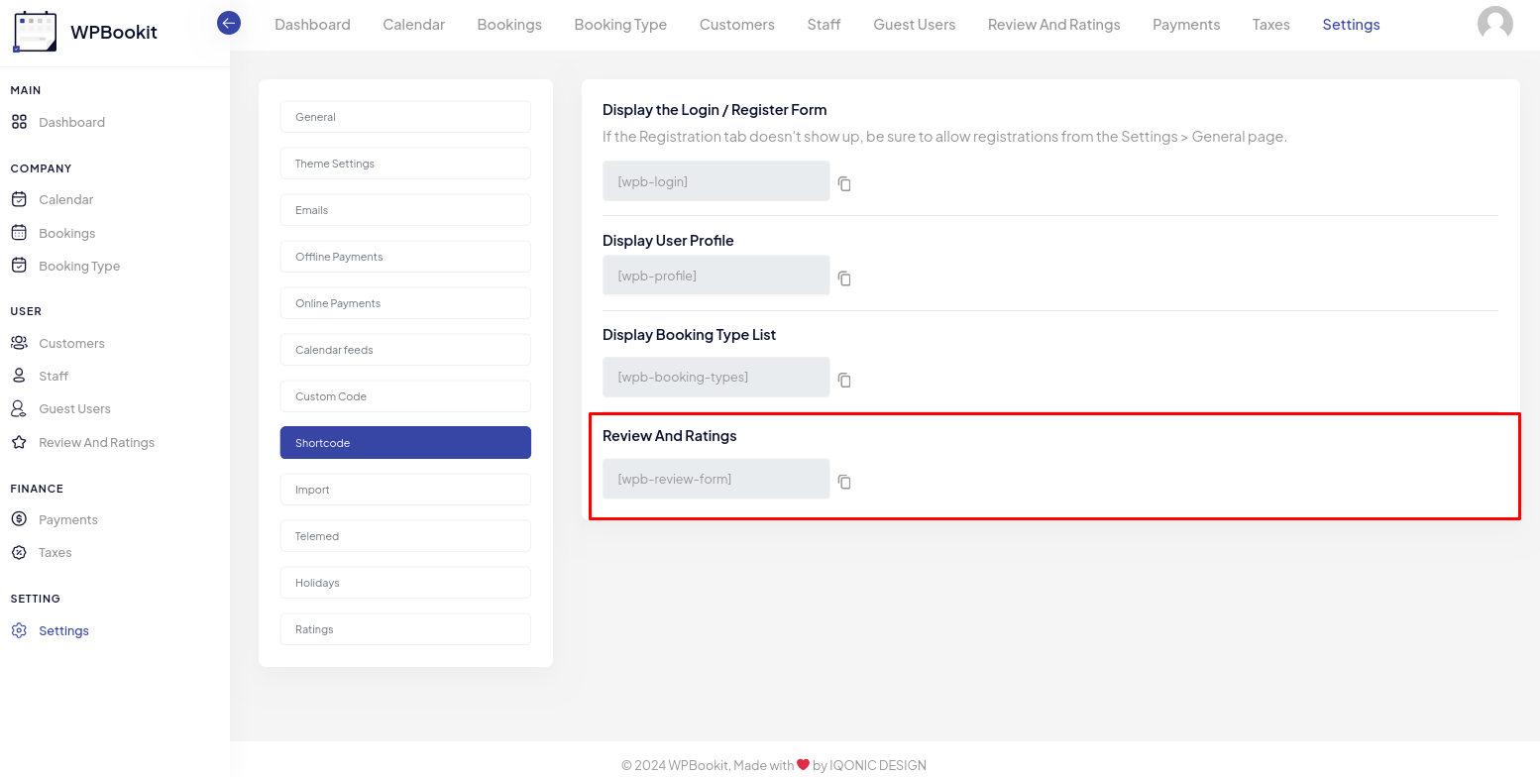Open the Telemed settings section
The height and width of the screenshot is (777, 1540).
(x=405, y=536)
